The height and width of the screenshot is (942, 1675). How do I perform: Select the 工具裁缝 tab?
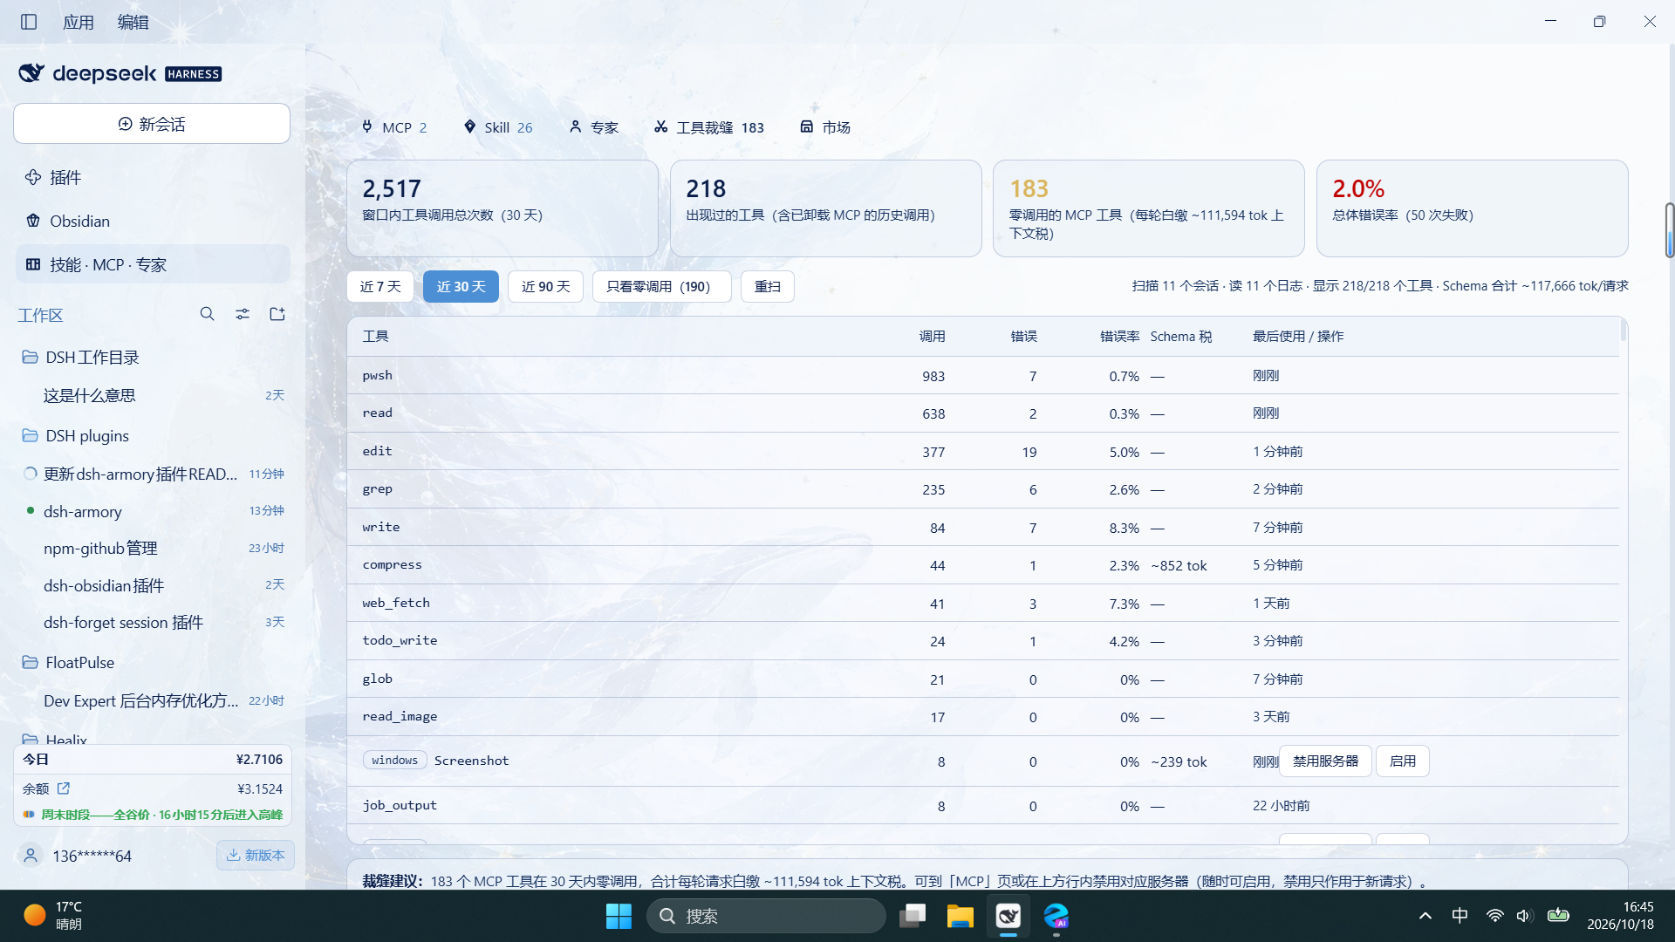pyautogui.click(x=709, y=127)
